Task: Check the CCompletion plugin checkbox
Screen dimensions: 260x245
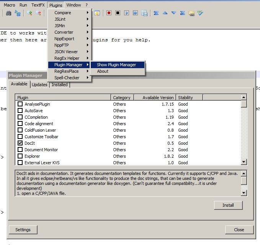Action: (20, 117)
